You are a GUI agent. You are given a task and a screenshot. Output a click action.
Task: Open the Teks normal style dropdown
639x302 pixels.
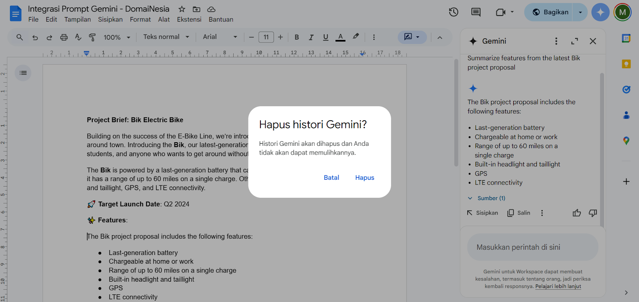click(166, 37)
